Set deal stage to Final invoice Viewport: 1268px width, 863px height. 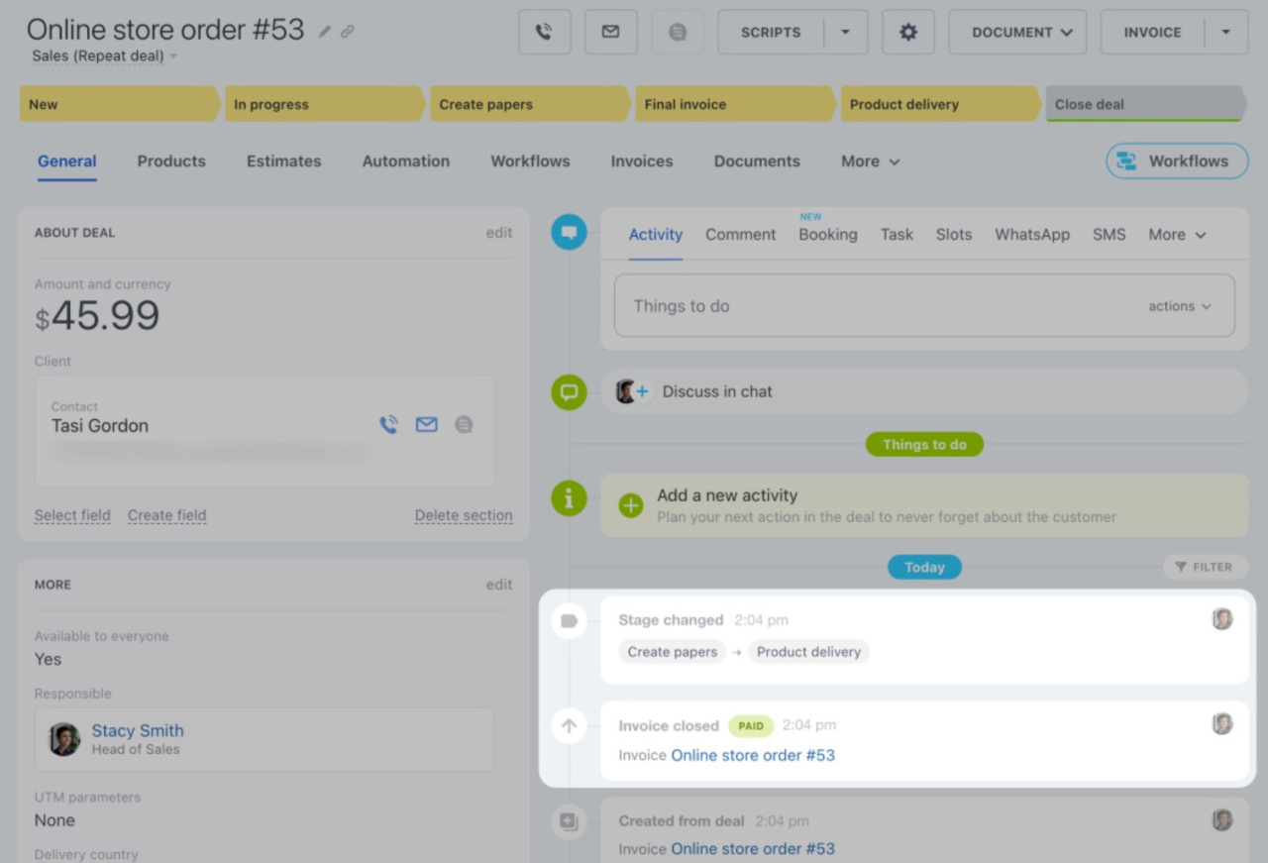click(732, 104)
